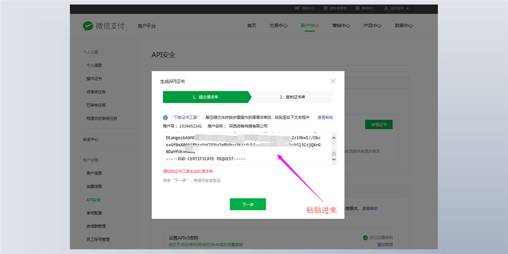Click the text box scrollbar thumb
The width and height of the screenshot is (508, 254).
pos(334,154)
